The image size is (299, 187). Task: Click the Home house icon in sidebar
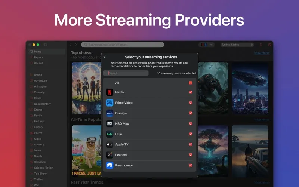tap(31, 52)
